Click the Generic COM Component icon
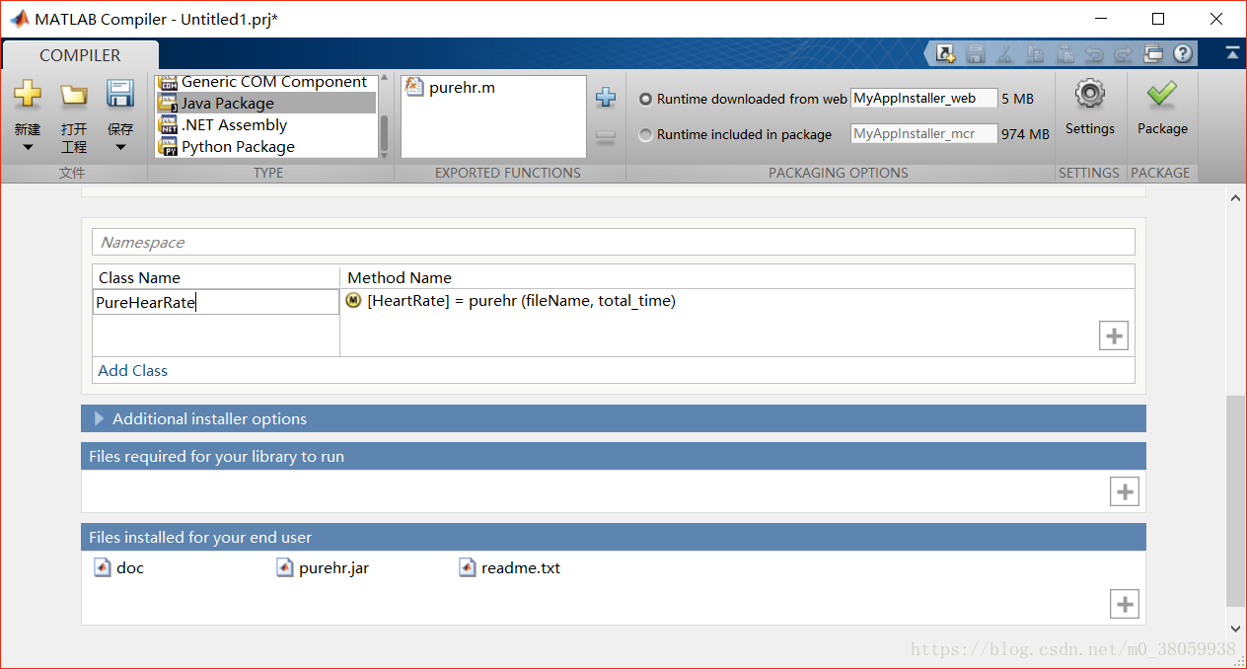This screenshot has width=1247, height=669. [x=168, y=83]
